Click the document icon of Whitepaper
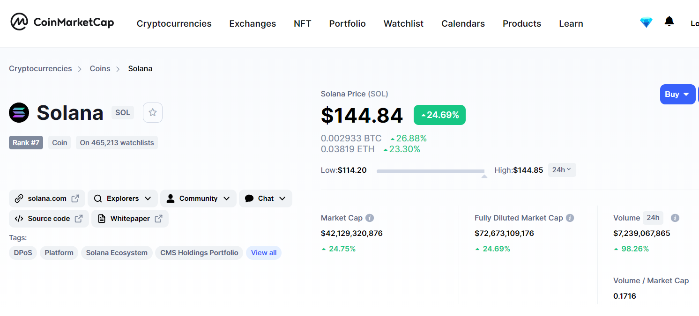This screenshot has width=699, height=316. coord(102,219)
